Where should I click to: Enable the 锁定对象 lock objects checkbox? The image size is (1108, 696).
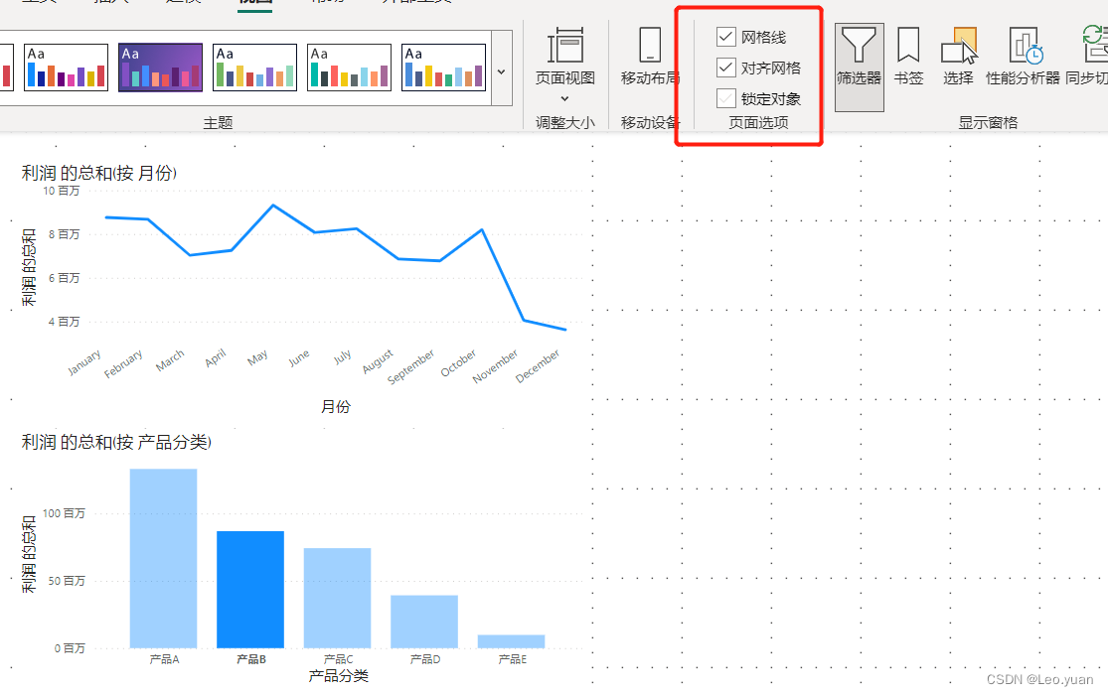click(x=725, y=98)
